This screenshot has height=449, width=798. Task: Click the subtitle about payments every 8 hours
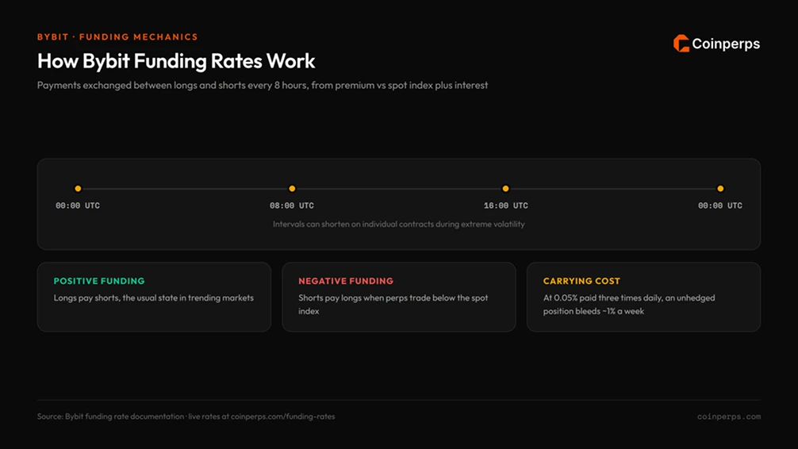263,86
